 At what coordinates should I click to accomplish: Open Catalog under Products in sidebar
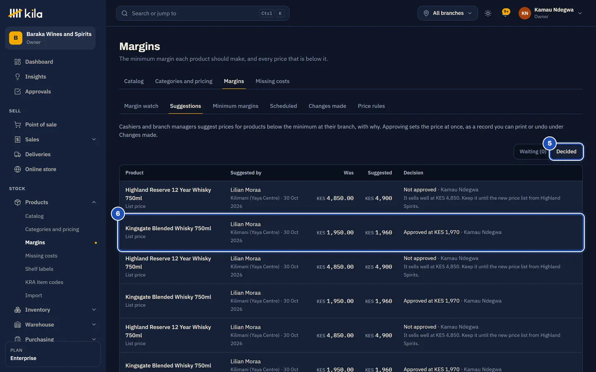[x=34, y=216]
